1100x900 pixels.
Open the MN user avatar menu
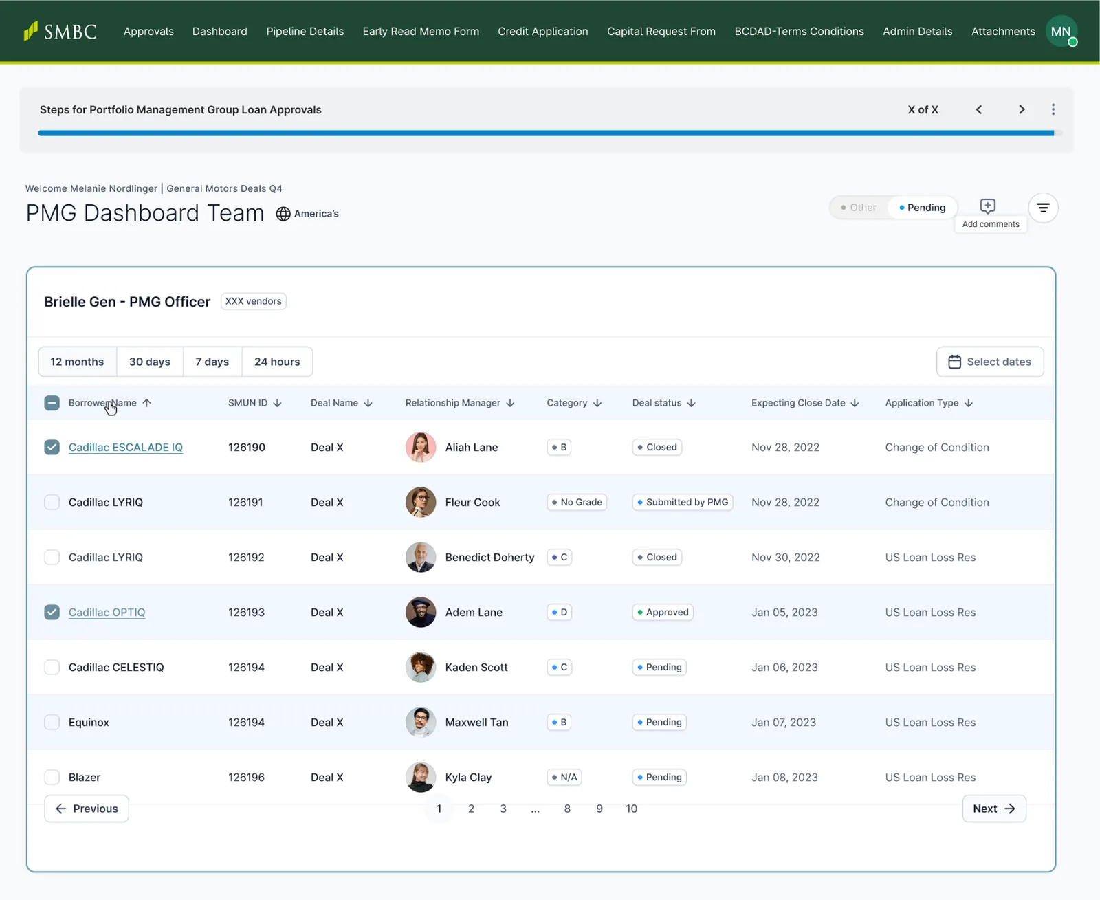coord(1061,32)
